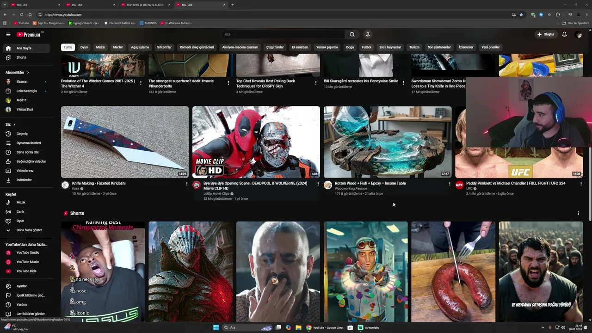
Task: Open a new Chrome tab
Action: [232, 5]
